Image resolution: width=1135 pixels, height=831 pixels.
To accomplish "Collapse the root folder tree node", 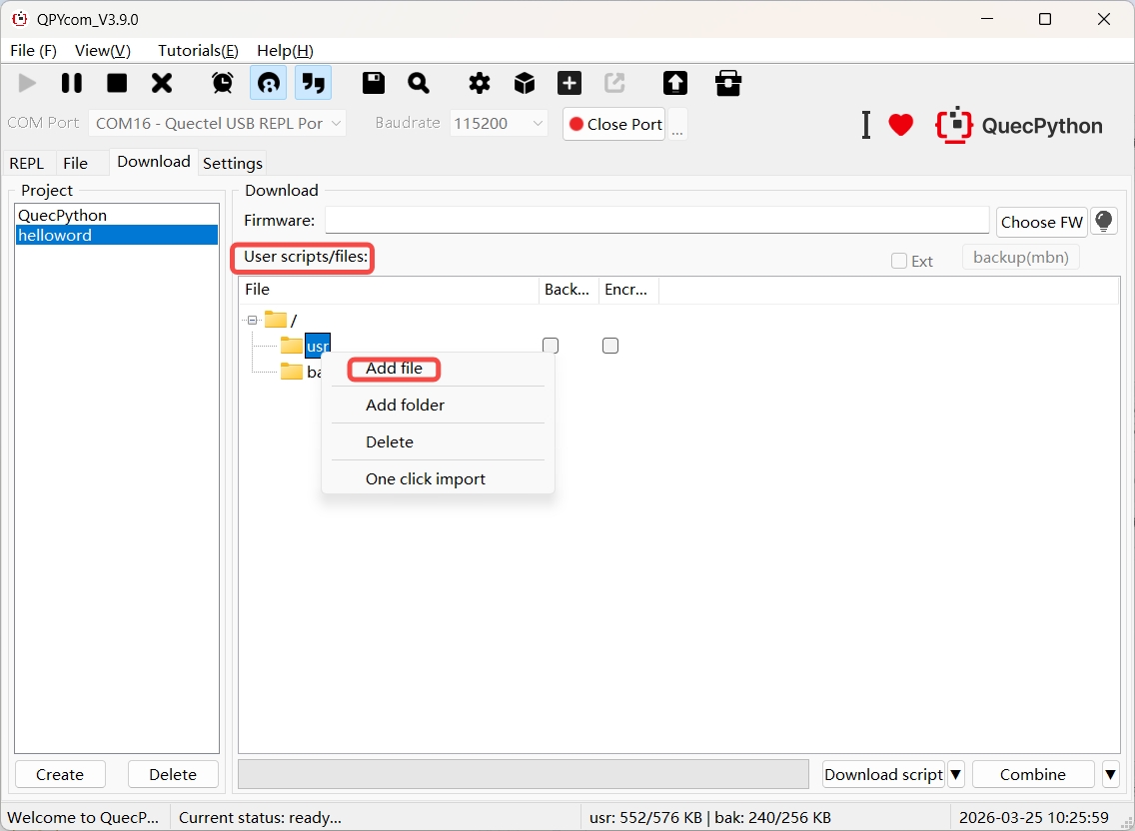I will pyautogui.click(x=253, y=320).
